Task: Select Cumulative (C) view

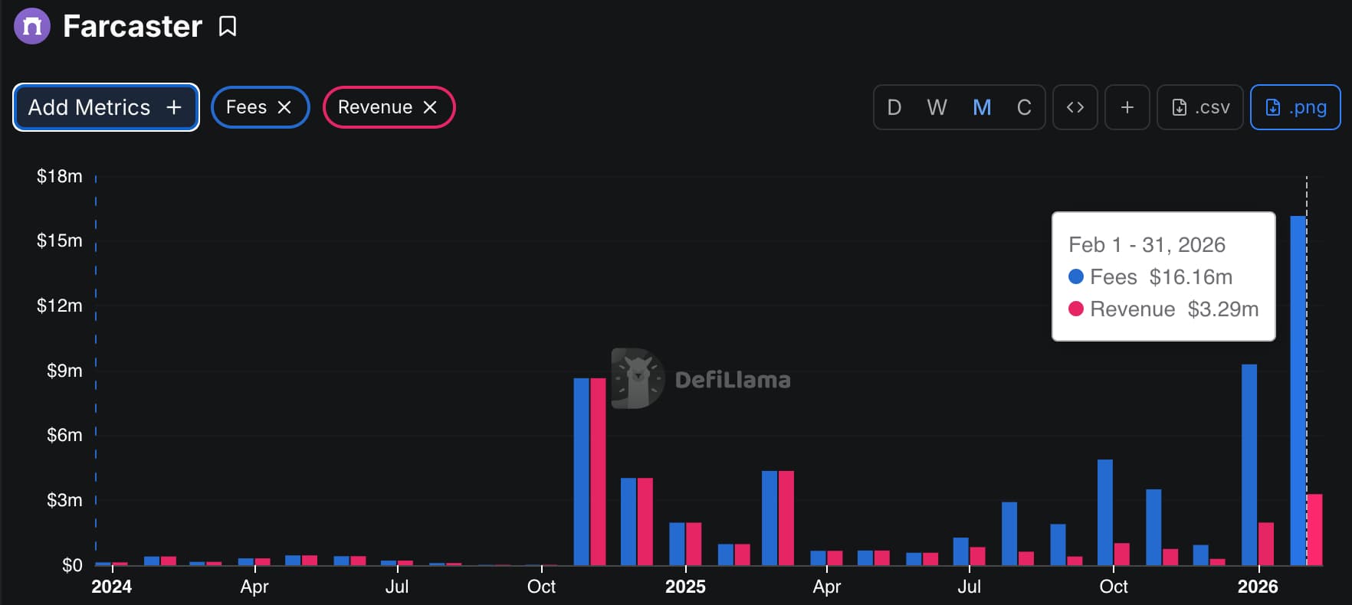Action: [x=1024, y=107]
